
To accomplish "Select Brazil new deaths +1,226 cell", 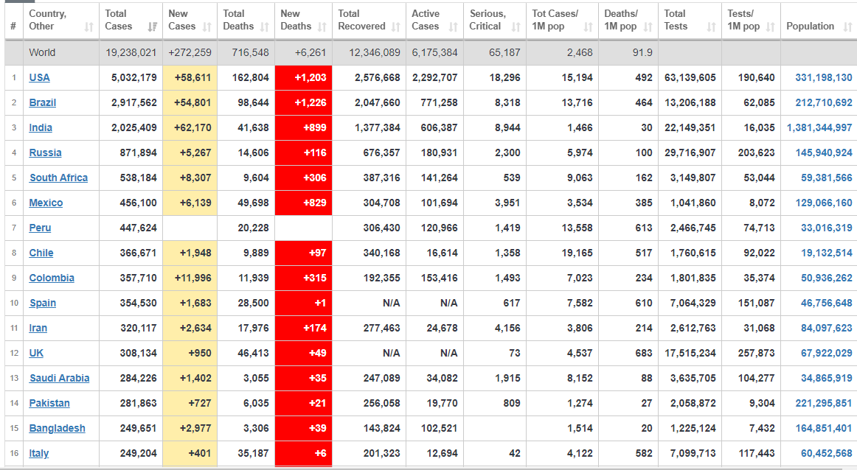I will coord(303,102).
